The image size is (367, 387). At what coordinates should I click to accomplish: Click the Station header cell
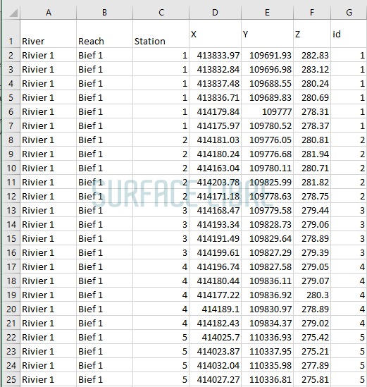click(x=161, y=34)
